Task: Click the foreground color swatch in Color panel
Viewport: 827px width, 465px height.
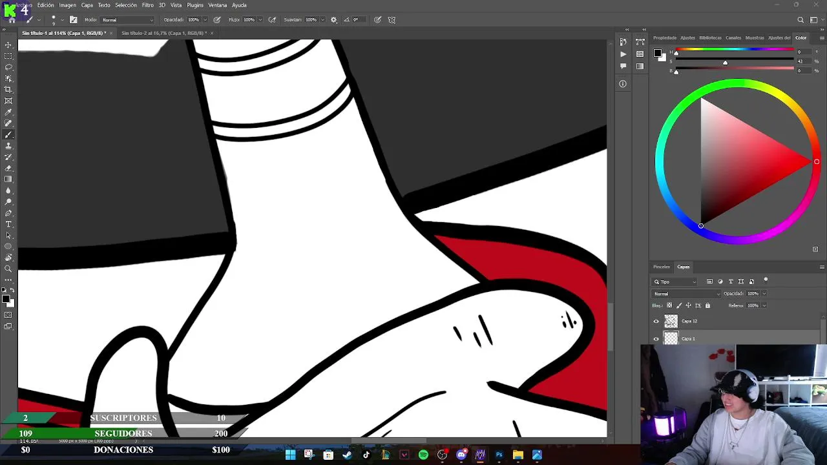Action: pos(657,53)
